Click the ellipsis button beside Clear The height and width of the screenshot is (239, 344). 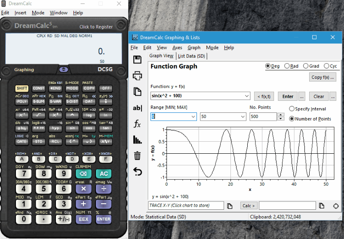[x=333, y=96]
